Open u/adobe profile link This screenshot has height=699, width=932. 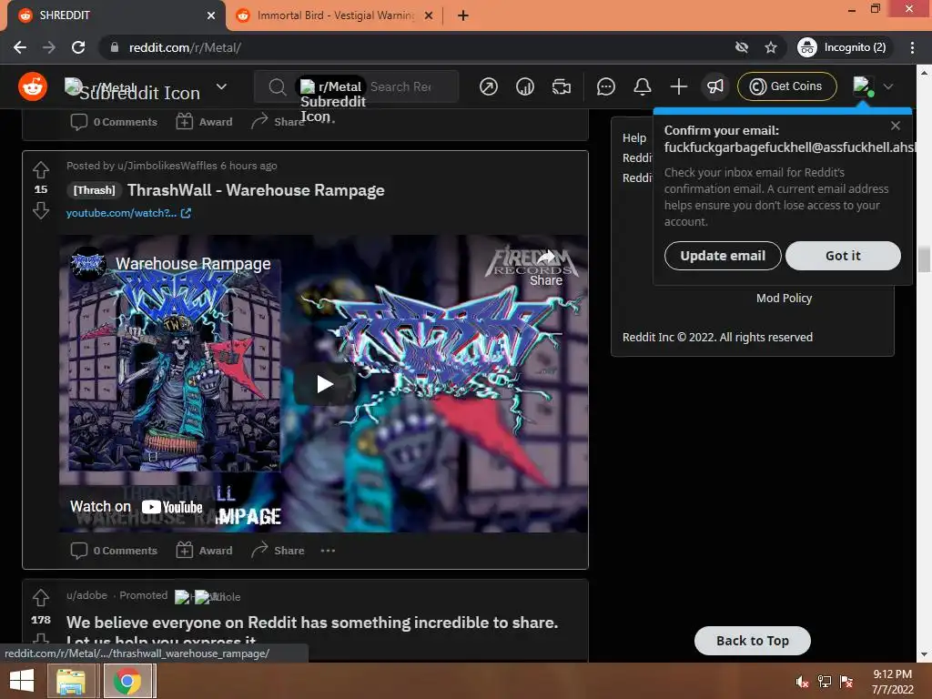coord(86,595)
